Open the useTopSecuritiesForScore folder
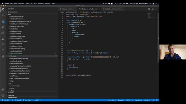Screen dimensions: 186x104 19,59
